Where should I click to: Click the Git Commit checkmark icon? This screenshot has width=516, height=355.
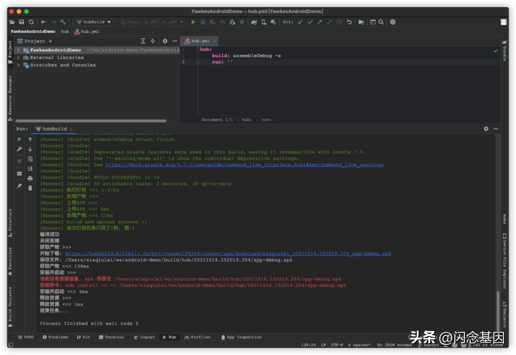(310, 22)
